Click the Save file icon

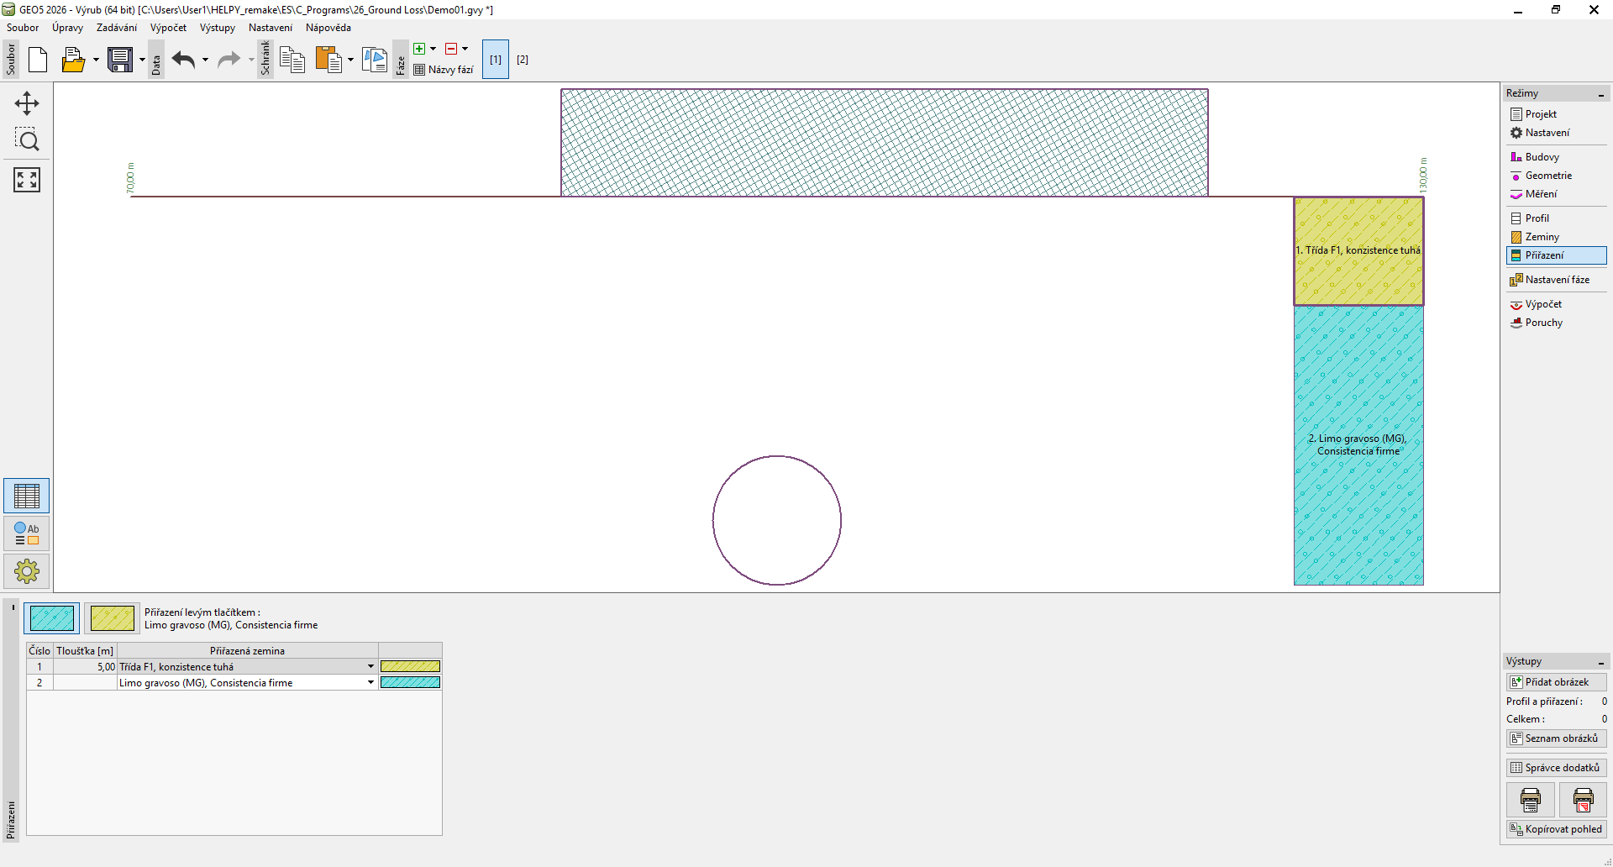tap(120, 60)
